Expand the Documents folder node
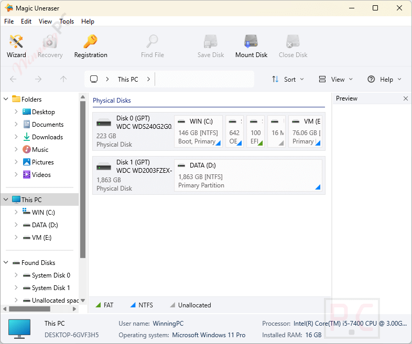 [x=16, y=124]
